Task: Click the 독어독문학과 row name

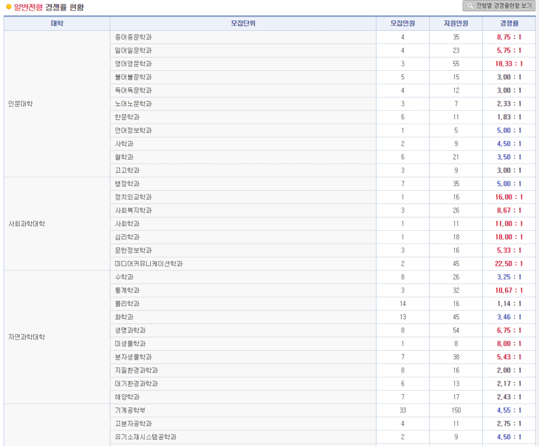Action: (x=133, y=91)
